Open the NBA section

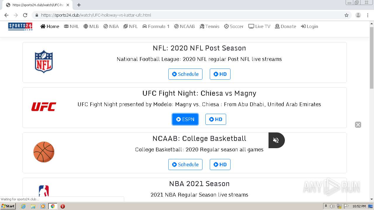click(111, 26)
